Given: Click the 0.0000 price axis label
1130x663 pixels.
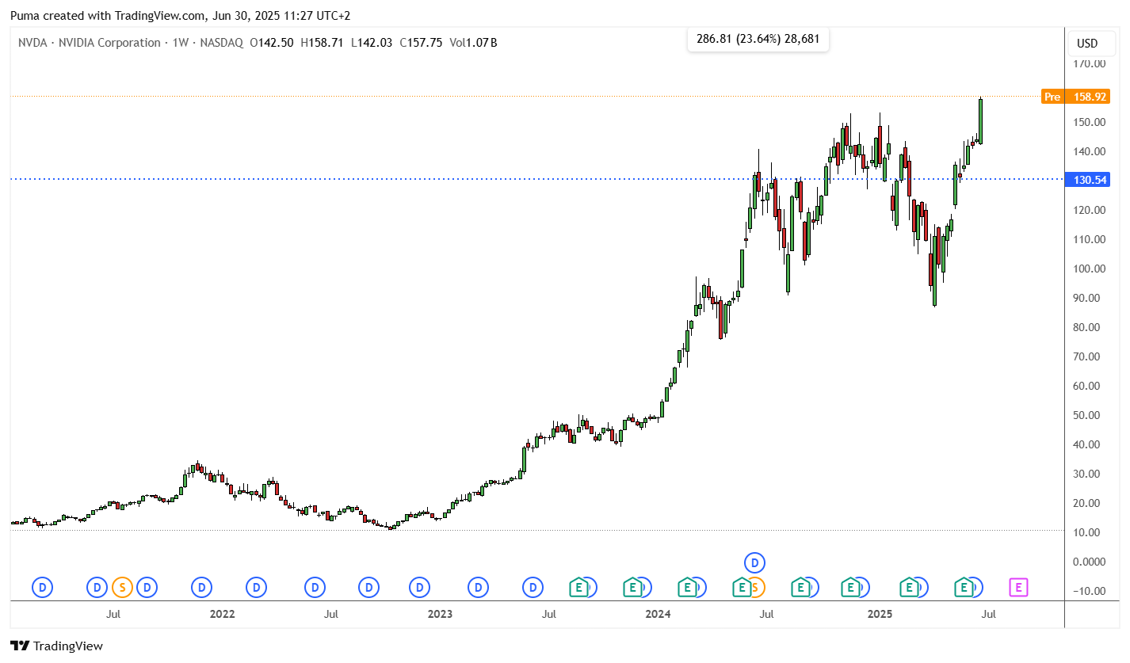Looking at the screenshot, I should click(x=1089, y=562).
